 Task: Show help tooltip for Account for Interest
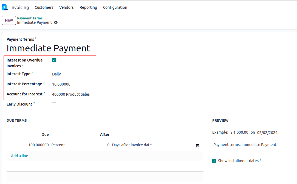pos(44,93)
